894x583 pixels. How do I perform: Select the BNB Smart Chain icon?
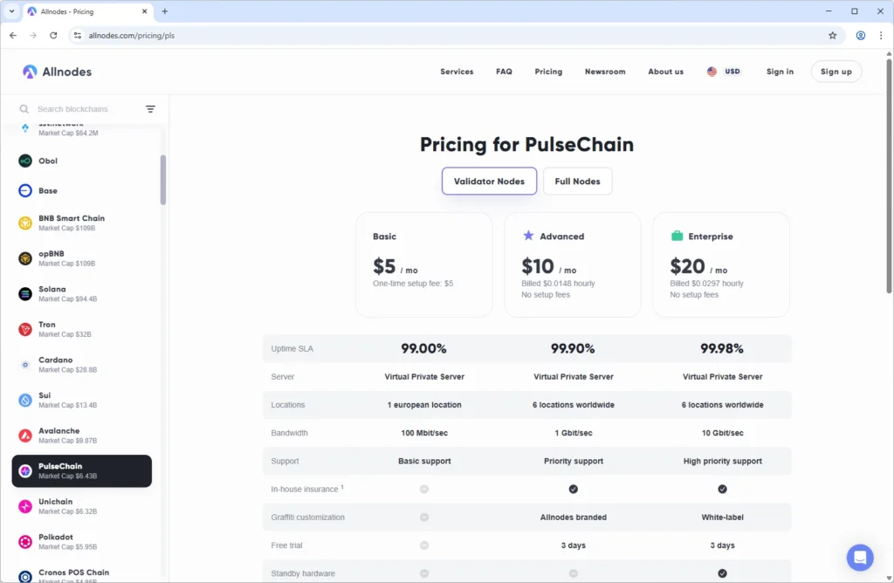click(x=25, y=223)
